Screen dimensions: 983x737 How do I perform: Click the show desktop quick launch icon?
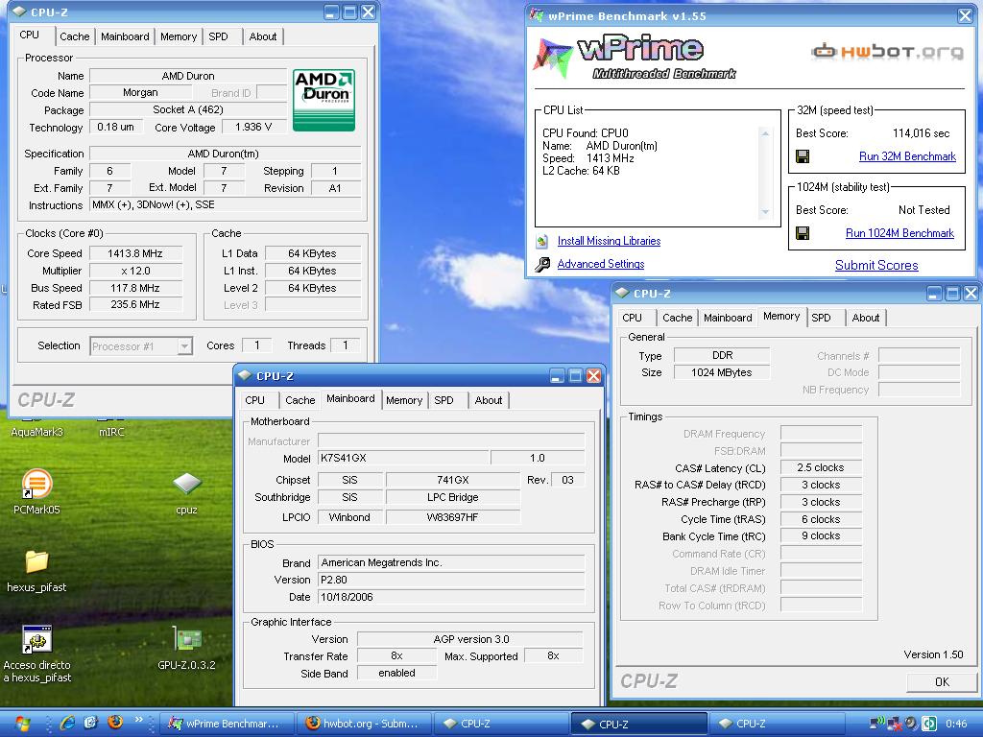91,724
